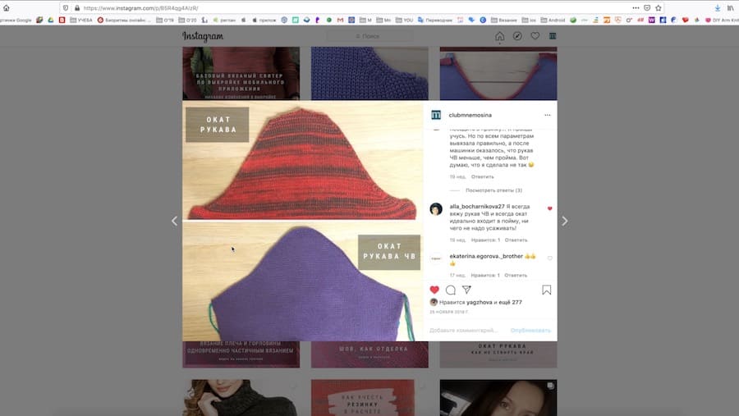This screenshot has height=416, width=739.
Task: Click 'Ответить' under alla_bocharnikova27's comment
Action: pos(516,240)
